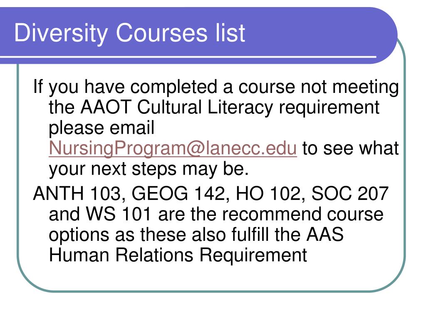Click the words 'course not meeting'

[x=319, y=87]
